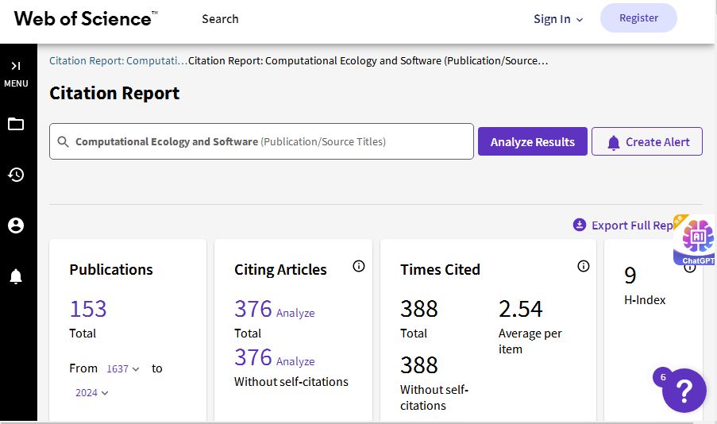Click the Computational Ecology and Software search field
The height and width of the screenshot is (424, 717).
261,141
